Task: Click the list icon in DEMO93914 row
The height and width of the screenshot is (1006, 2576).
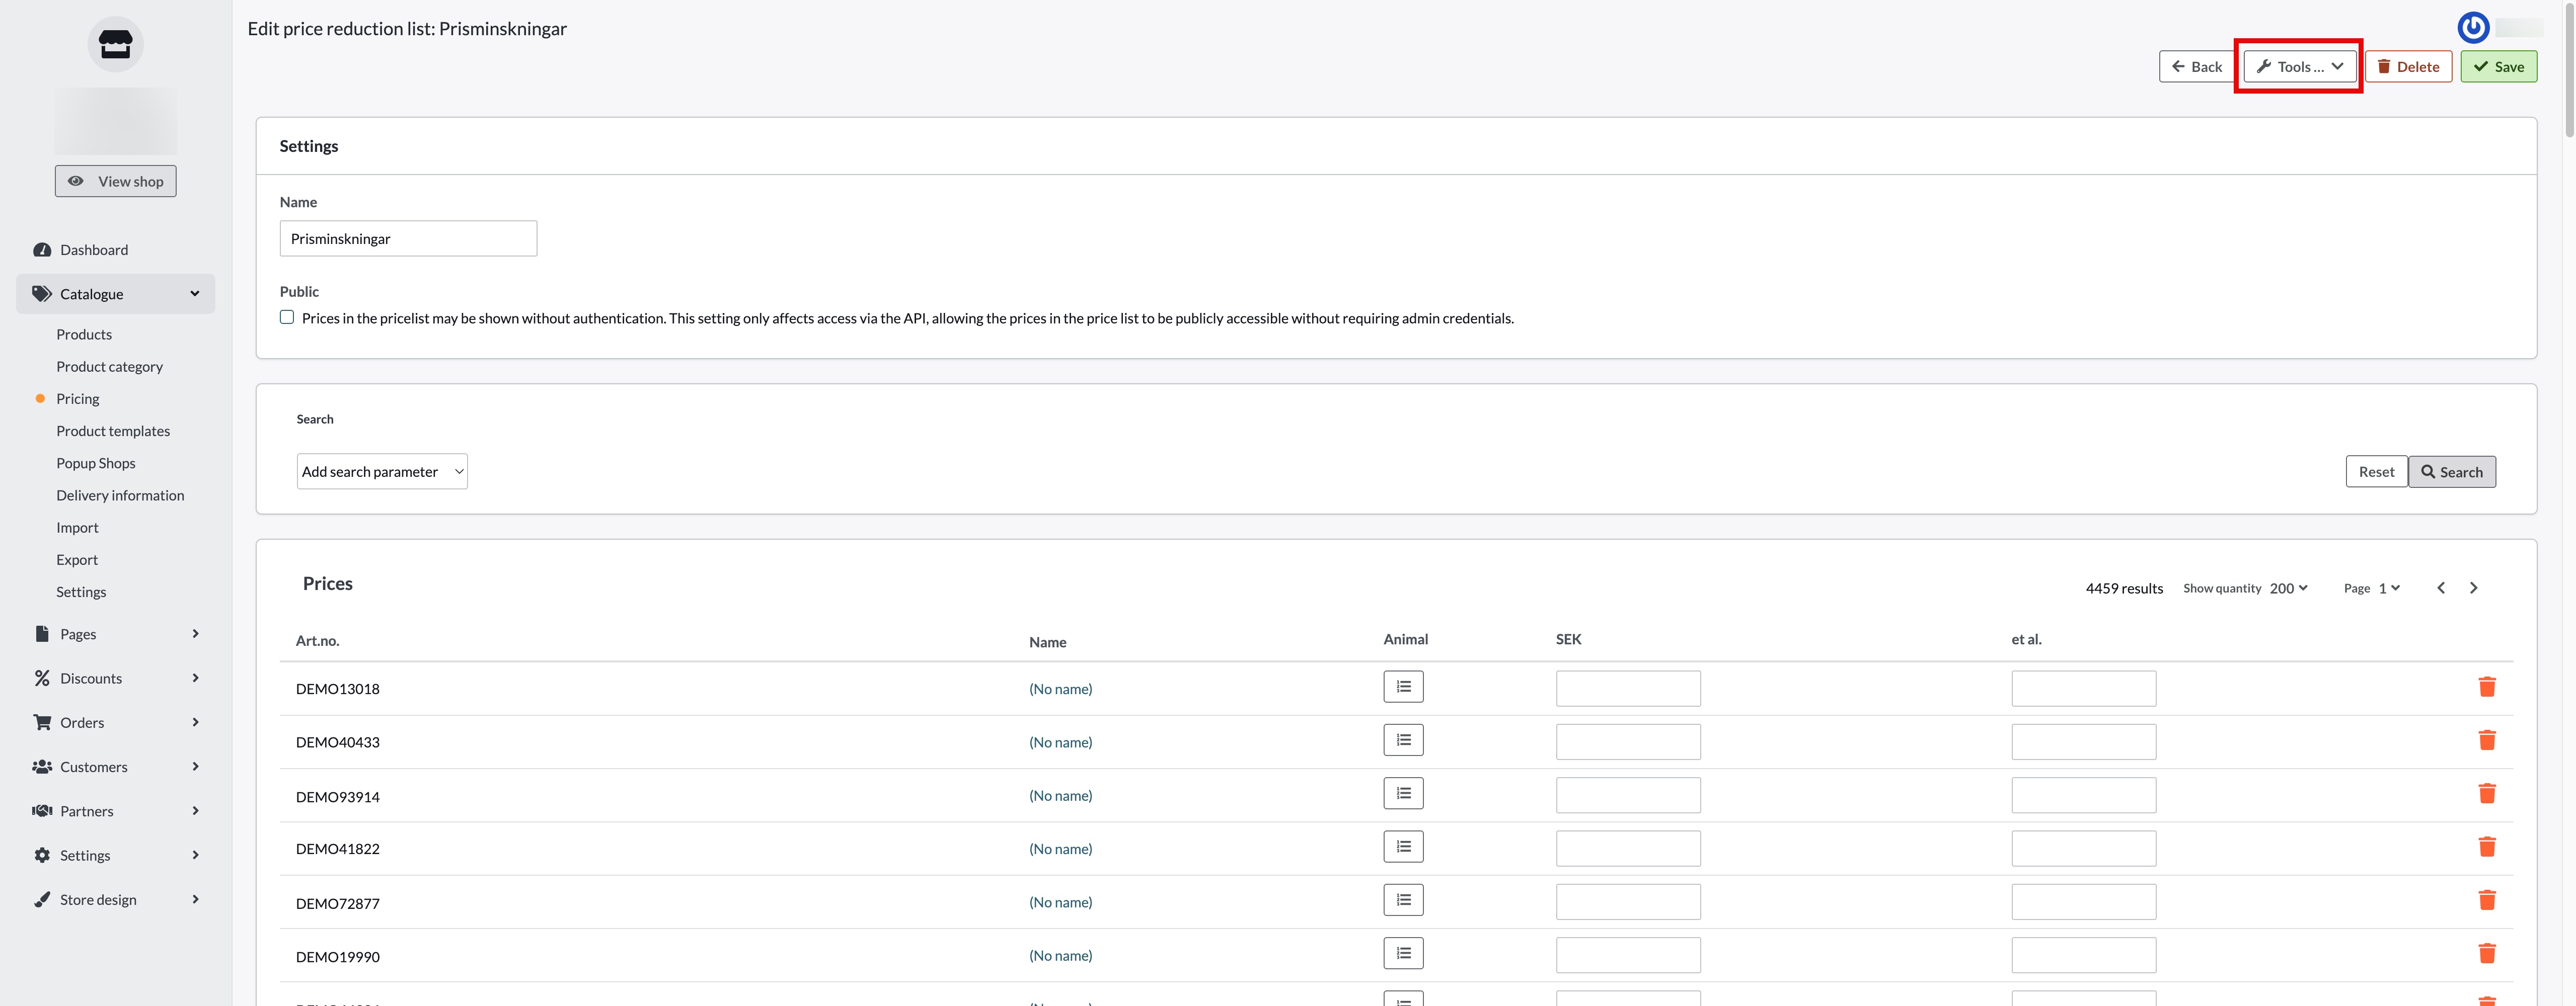Action: tap(1403, 793)
